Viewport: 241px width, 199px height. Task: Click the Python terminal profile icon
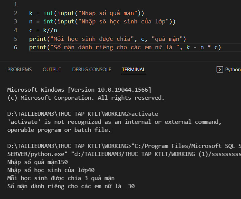pyautogui.click(x=220, y=70)
